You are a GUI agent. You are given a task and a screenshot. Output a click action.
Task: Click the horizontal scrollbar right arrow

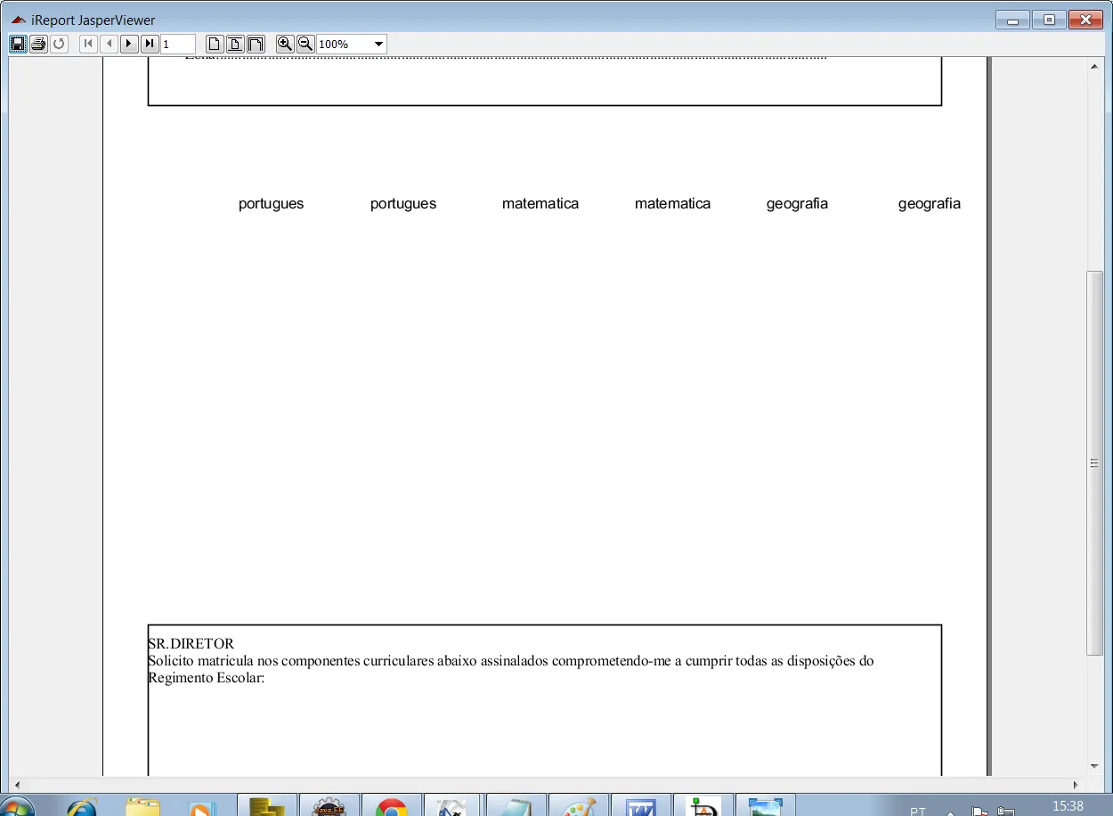1076,784
